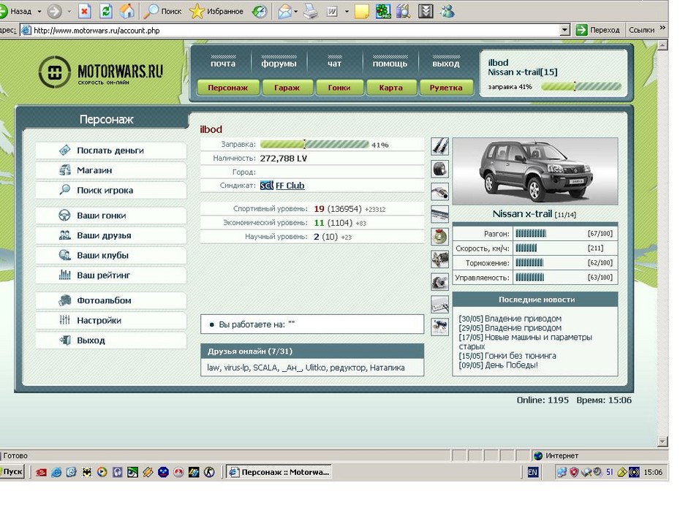Click the dark double-chevron toolbar icon
Image resolution: width=680 pixels, height=510 pixels.
pos(426,11)
